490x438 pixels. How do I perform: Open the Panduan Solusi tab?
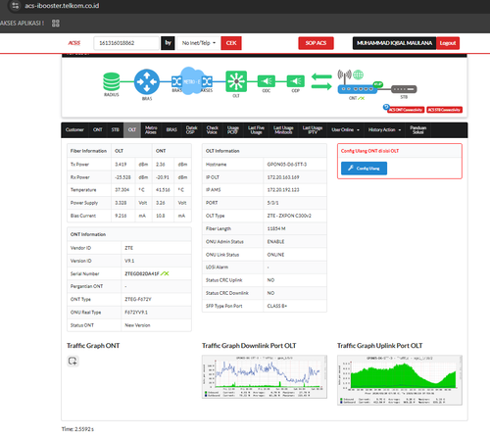[418, 130]
